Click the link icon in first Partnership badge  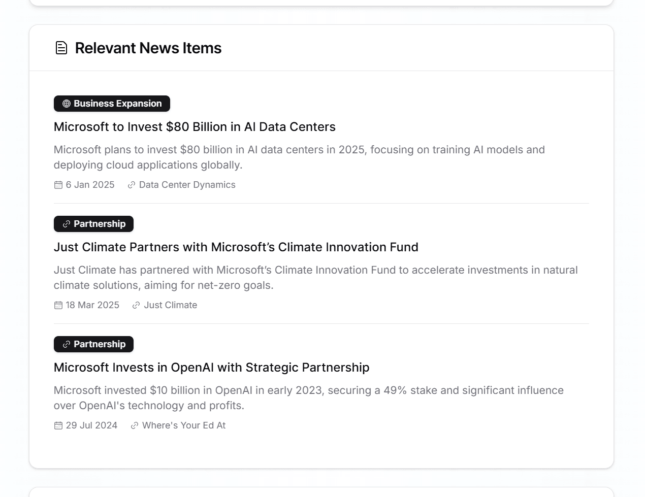(67, 224)
